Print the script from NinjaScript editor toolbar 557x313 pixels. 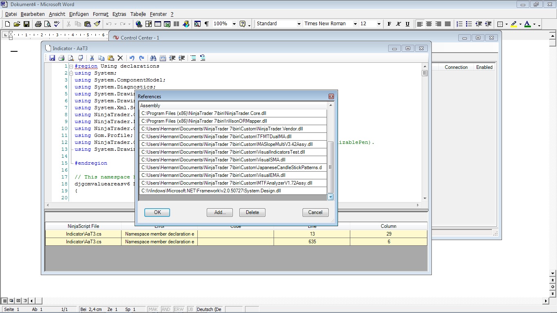61,58
